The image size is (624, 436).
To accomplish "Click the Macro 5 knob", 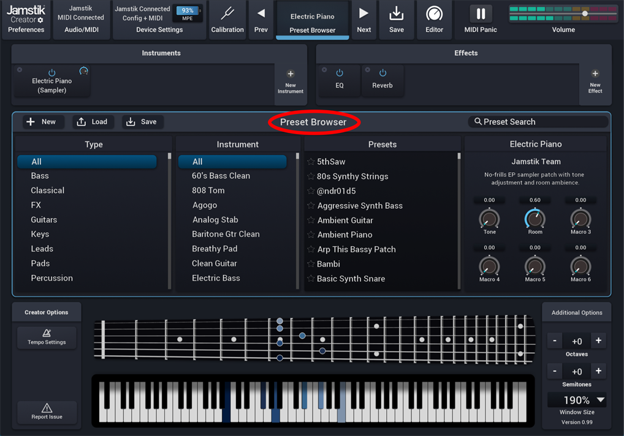I will pyautogui.click(x=535, y=266).
